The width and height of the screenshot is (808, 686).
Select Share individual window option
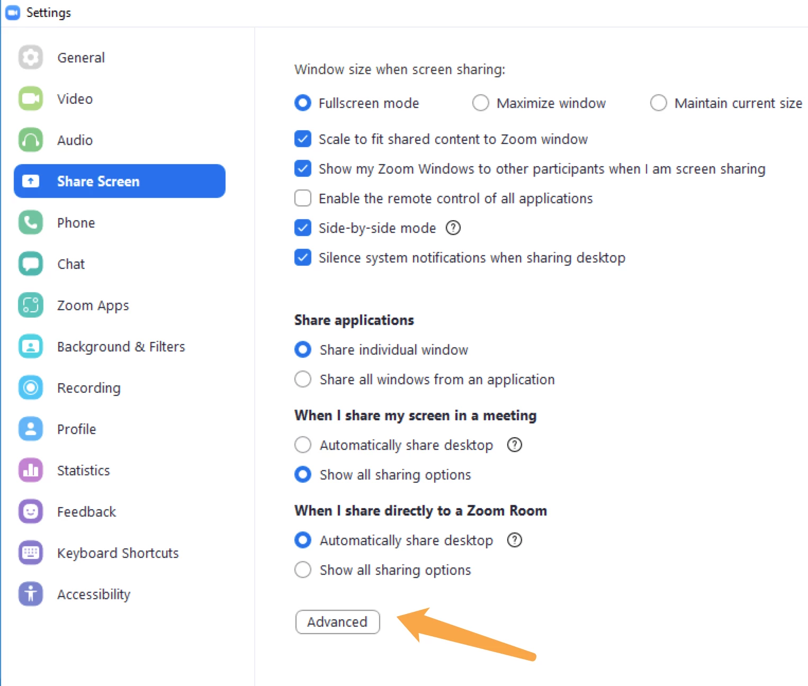(303, 349)
